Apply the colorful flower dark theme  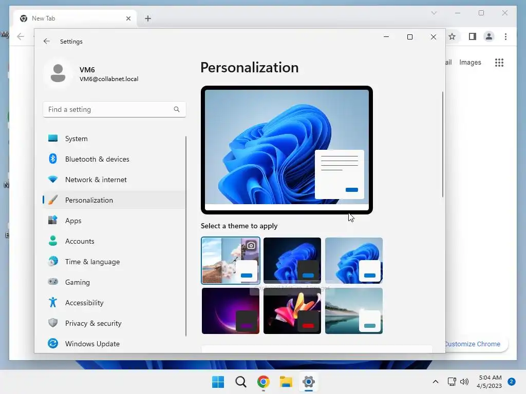tap(292, 311)
